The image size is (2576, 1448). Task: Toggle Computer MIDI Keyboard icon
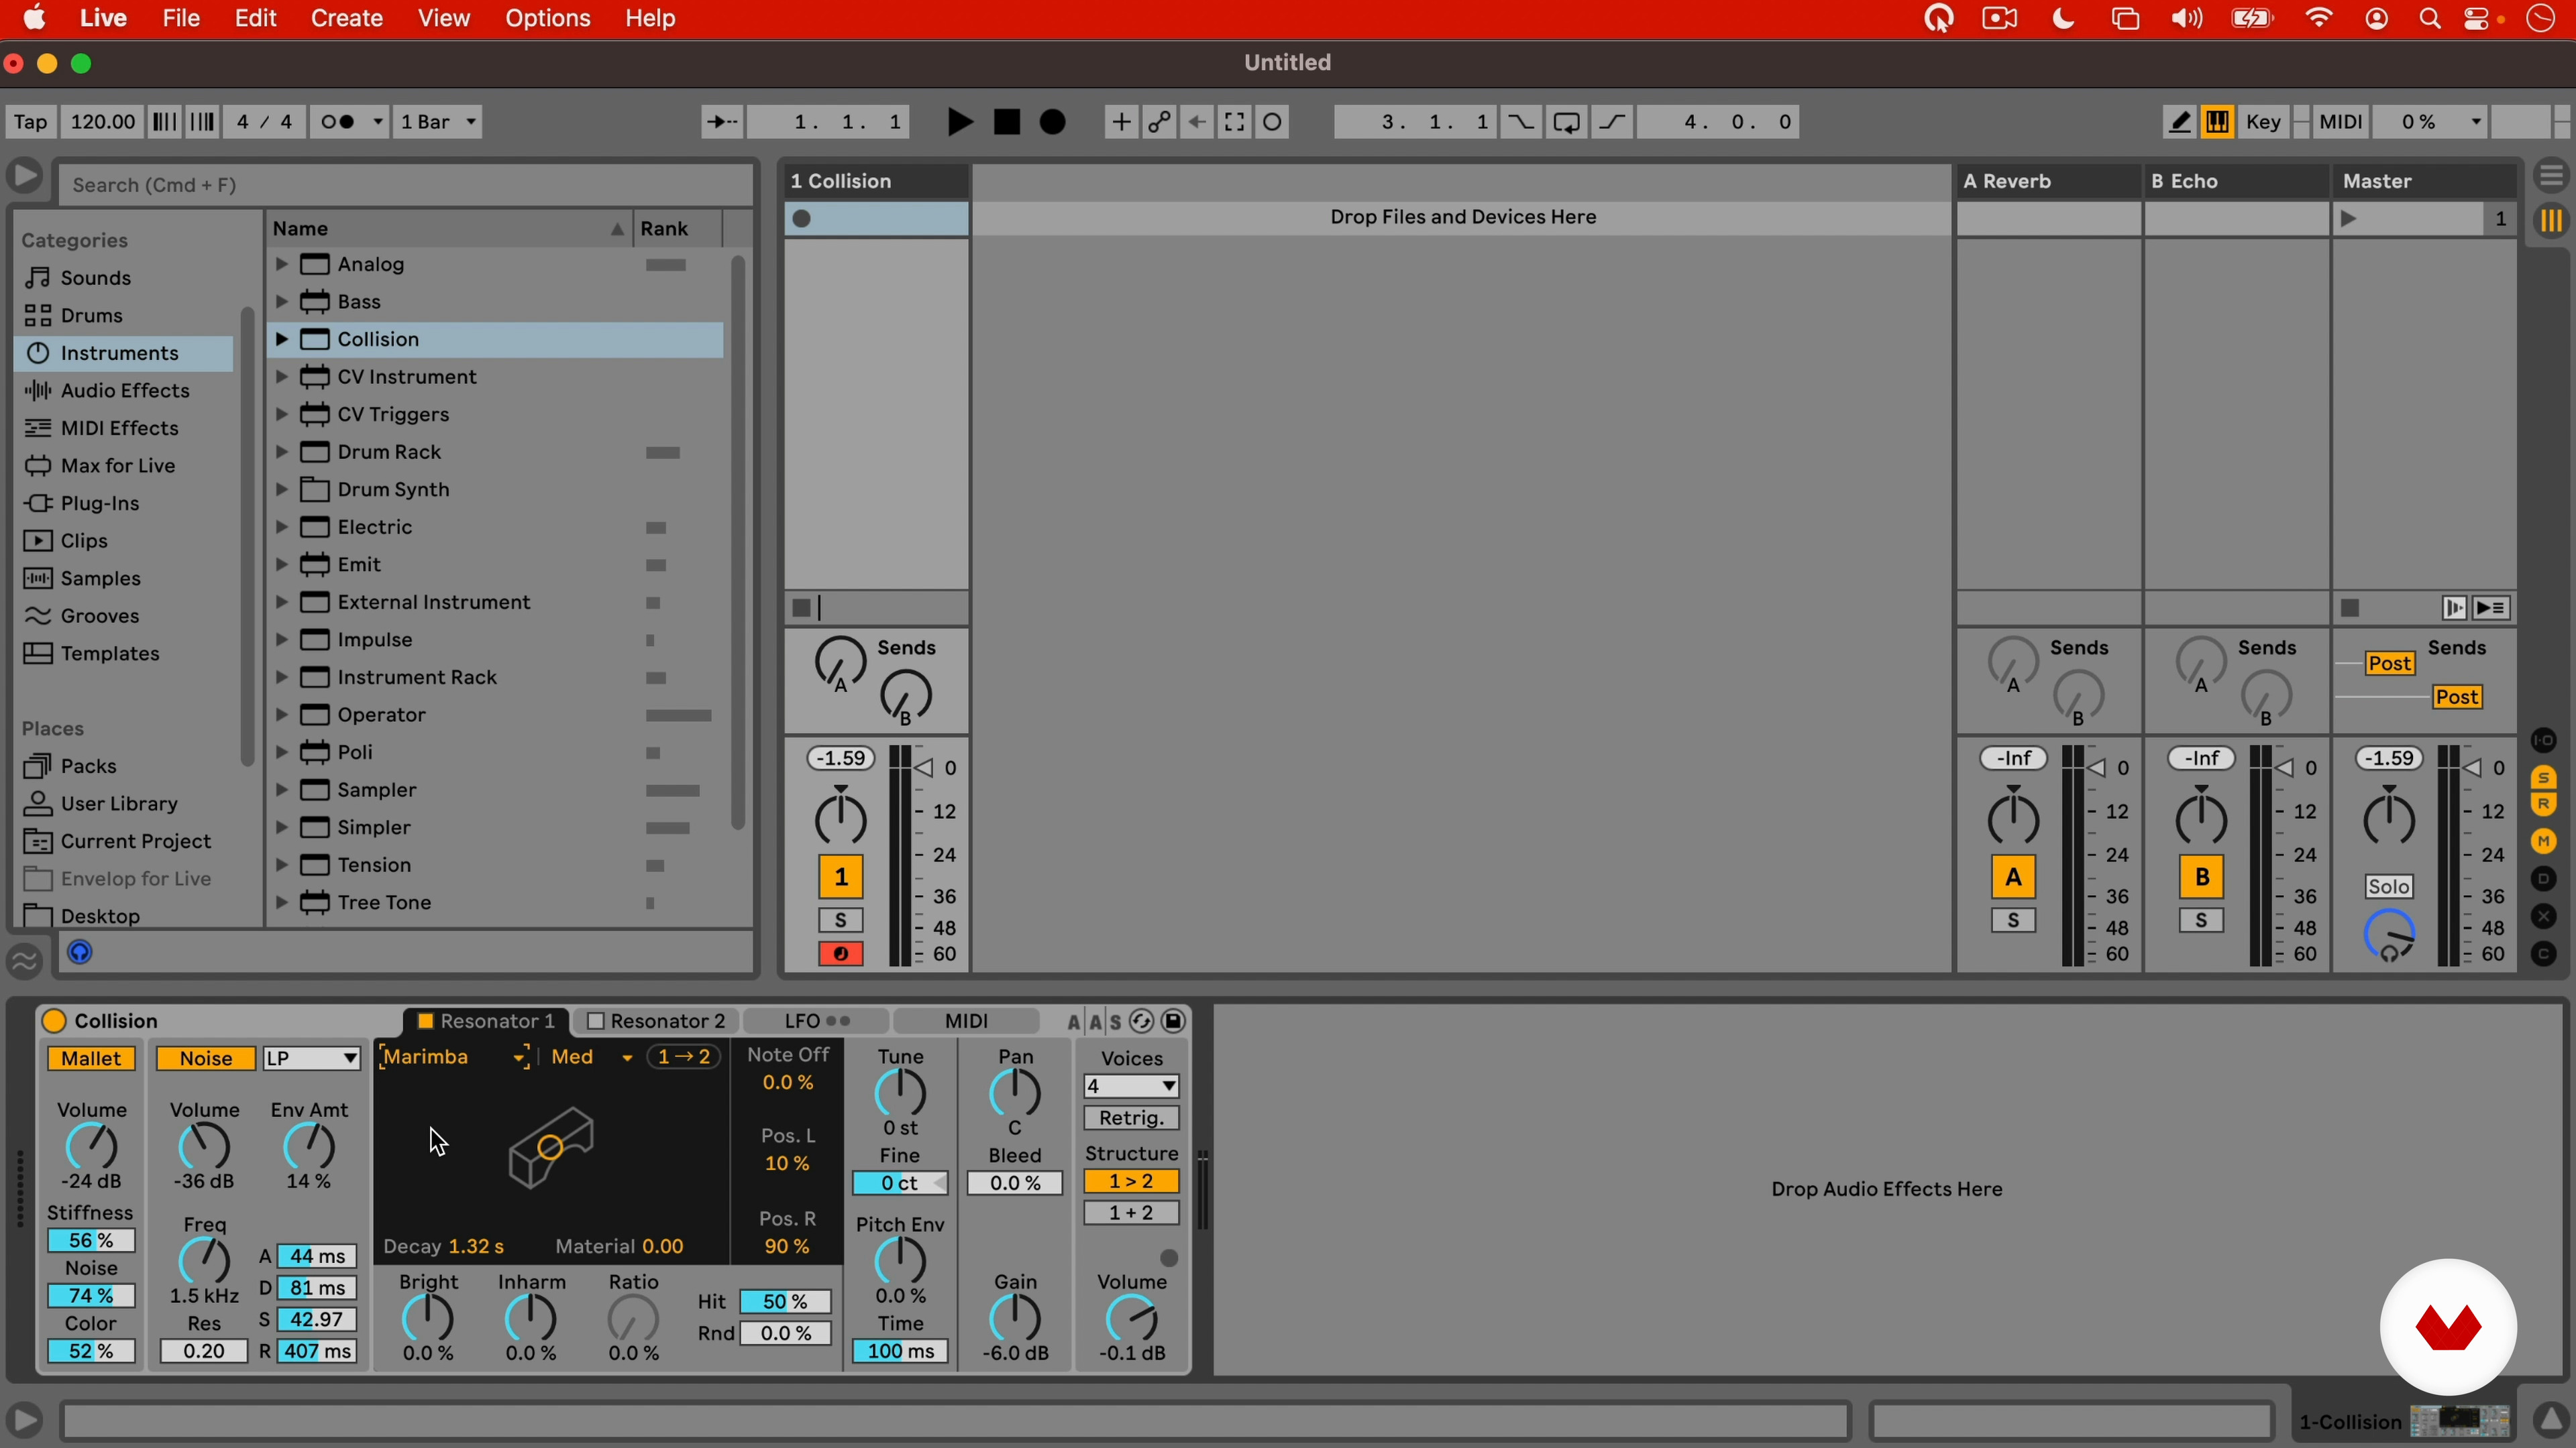coord(2217,122)
